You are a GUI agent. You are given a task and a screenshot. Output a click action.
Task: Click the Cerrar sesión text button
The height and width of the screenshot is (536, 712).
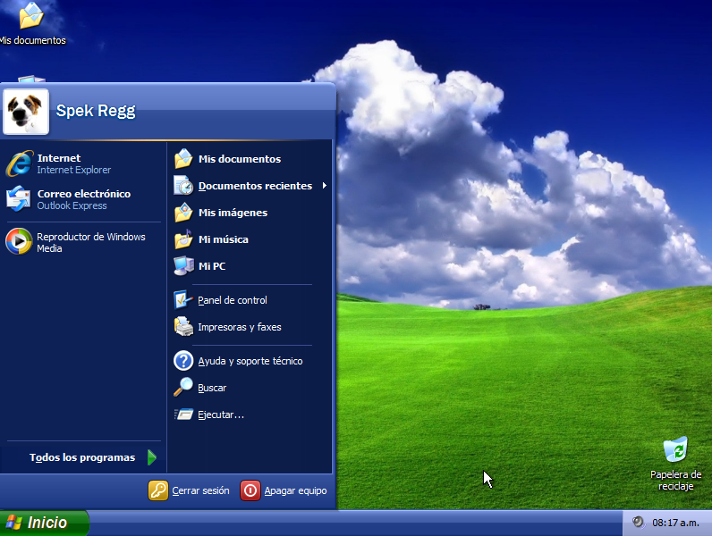[200, 490]
